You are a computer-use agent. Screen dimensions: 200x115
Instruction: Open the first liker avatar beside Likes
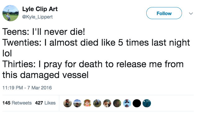(67, 103)
